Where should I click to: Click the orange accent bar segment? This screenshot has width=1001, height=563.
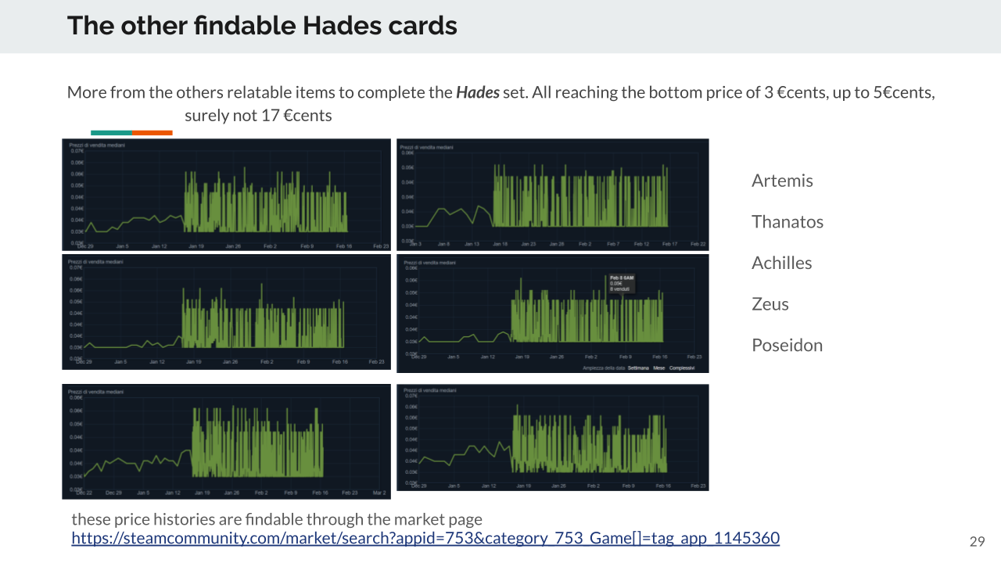(152, 133)
